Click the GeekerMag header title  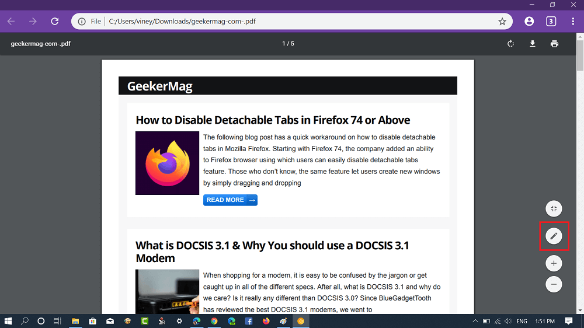click(x=160, y=86)
